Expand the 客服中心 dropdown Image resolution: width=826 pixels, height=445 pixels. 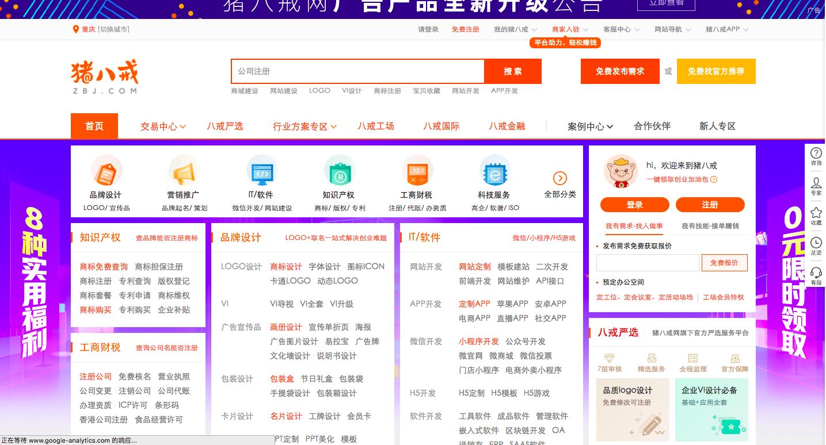[x=621, y=29]
